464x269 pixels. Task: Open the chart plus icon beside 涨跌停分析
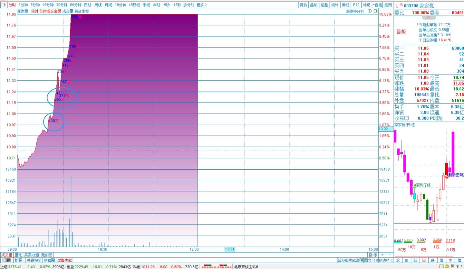click(370, 11)
